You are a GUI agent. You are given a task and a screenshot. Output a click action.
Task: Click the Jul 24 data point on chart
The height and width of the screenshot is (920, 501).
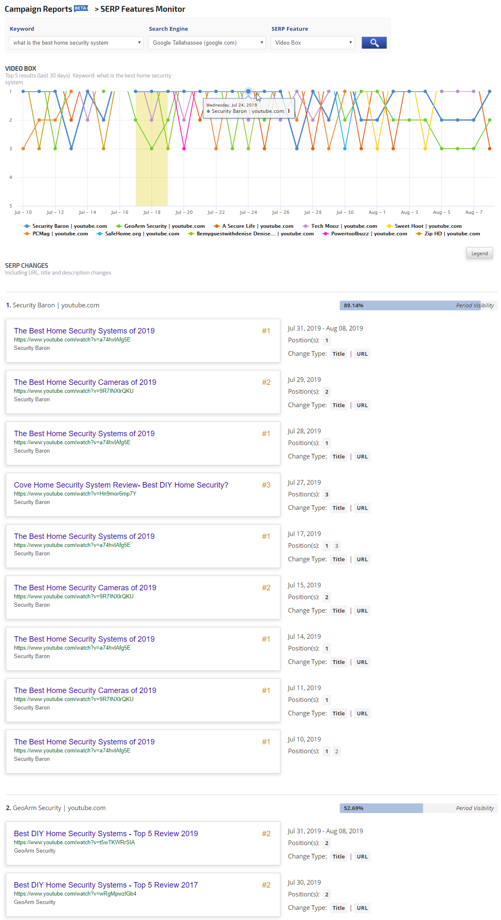248,91
